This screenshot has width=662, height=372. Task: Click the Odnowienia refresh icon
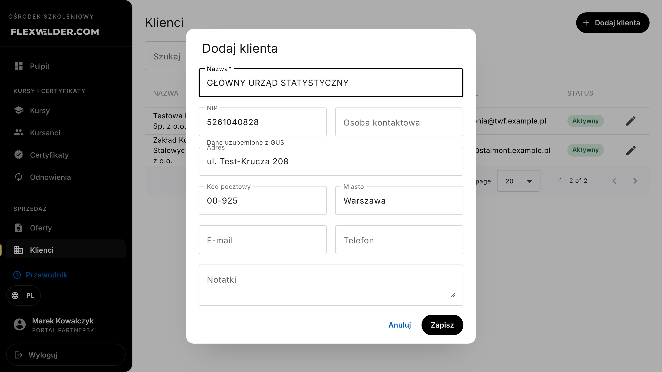(19, 177)
